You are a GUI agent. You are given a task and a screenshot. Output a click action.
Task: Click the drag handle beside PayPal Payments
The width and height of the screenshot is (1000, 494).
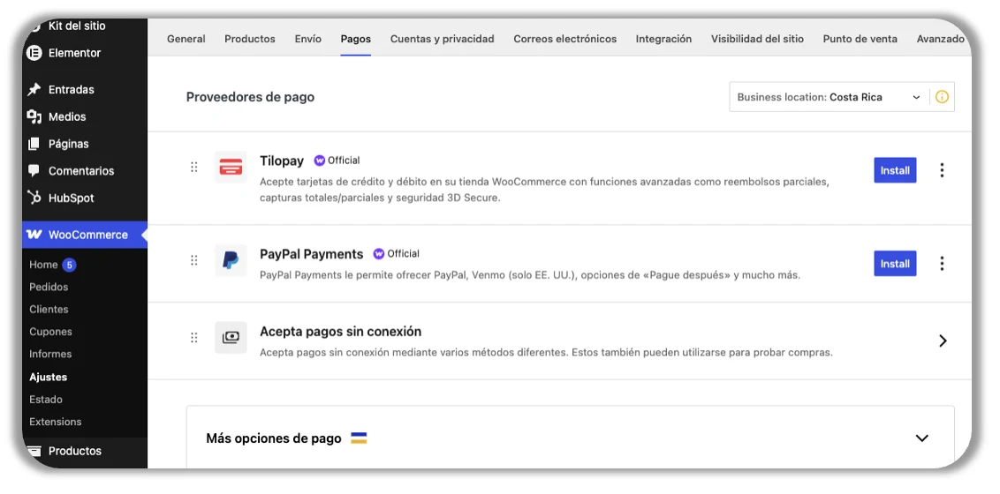(194, 259)
